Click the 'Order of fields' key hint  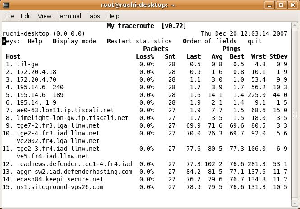pos(210,42)
